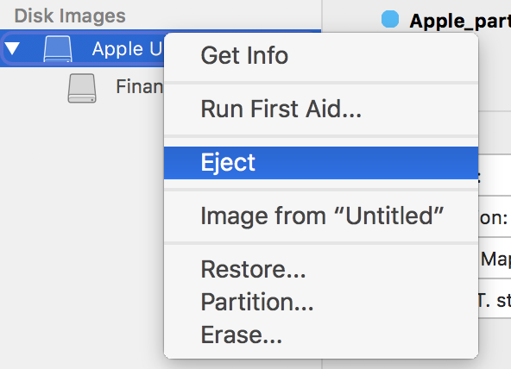Click the info row showing "T. st"
Viewport: 511px width, 369px height.
495,298
